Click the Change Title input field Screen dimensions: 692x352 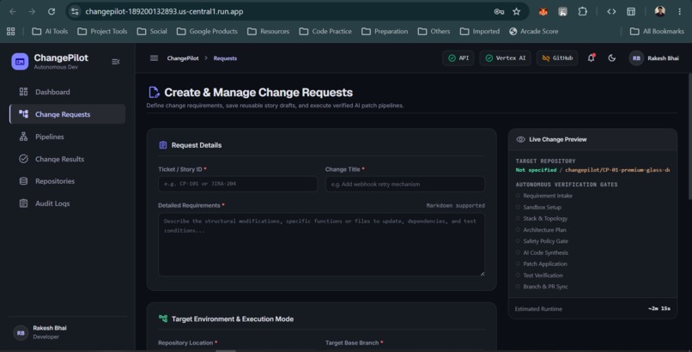404,184
